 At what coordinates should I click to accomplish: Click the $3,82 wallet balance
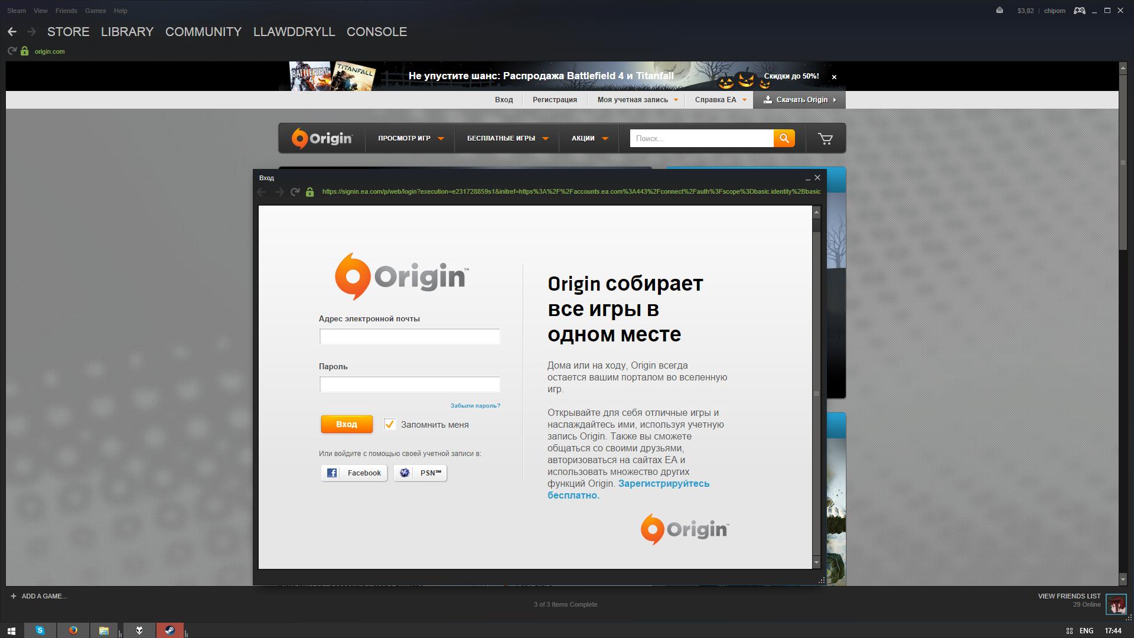point(1025,11)
